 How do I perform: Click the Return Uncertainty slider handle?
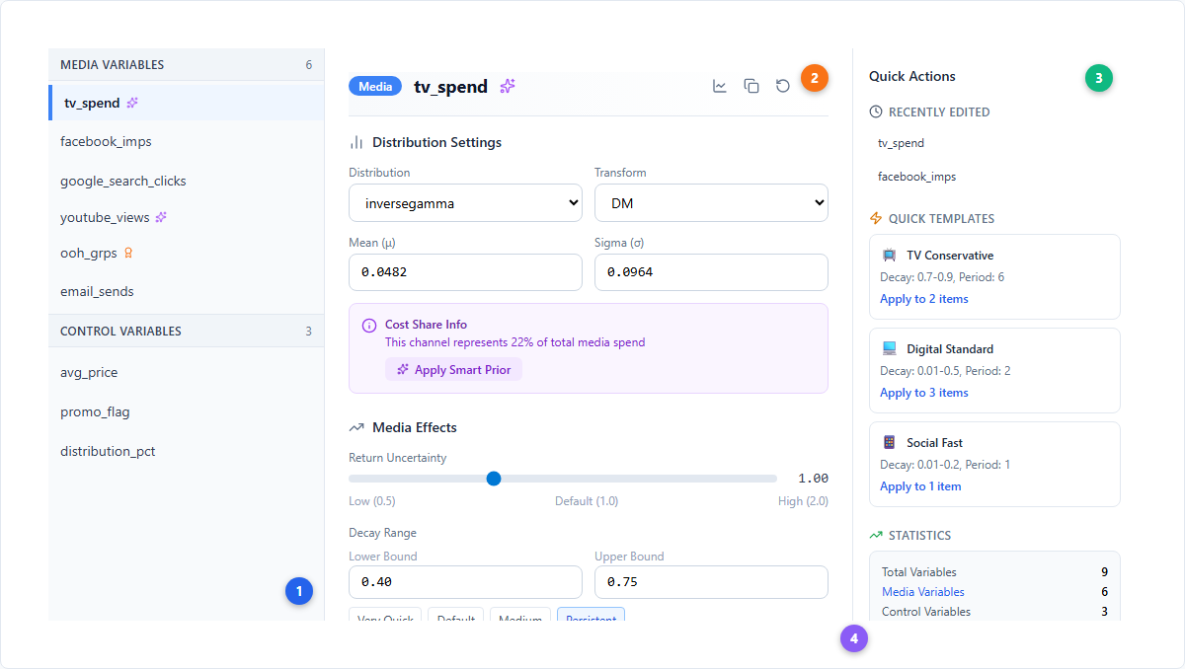[x=494, y=479]
